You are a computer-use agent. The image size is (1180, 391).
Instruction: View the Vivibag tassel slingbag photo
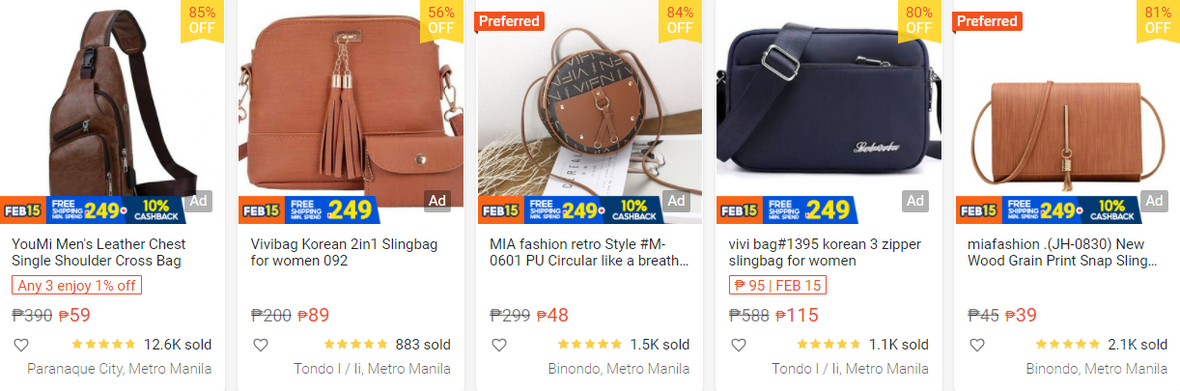[343, 106]
